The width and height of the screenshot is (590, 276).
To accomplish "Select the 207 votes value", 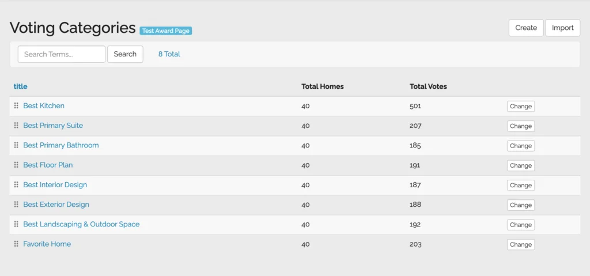I will pos(415,126).
